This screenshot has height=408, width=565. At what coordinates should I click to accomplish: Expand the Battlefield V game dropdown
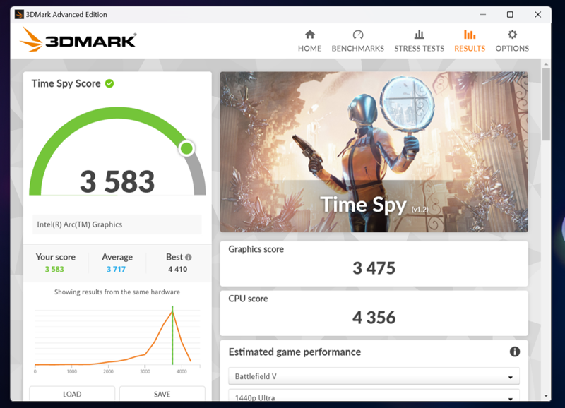tap(374, 376)
